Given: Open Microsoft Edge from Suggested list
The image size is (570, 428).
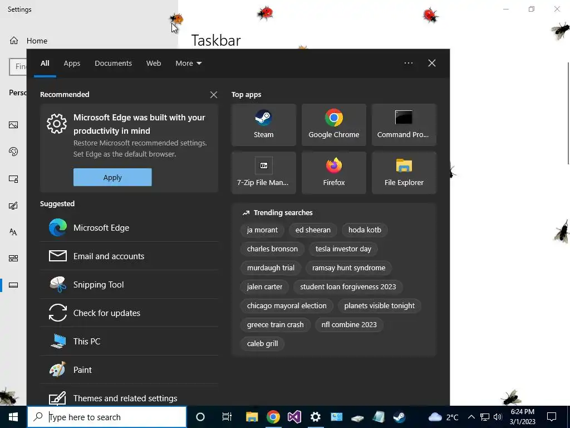Looking at the screenshot, I should coord(129,227).
